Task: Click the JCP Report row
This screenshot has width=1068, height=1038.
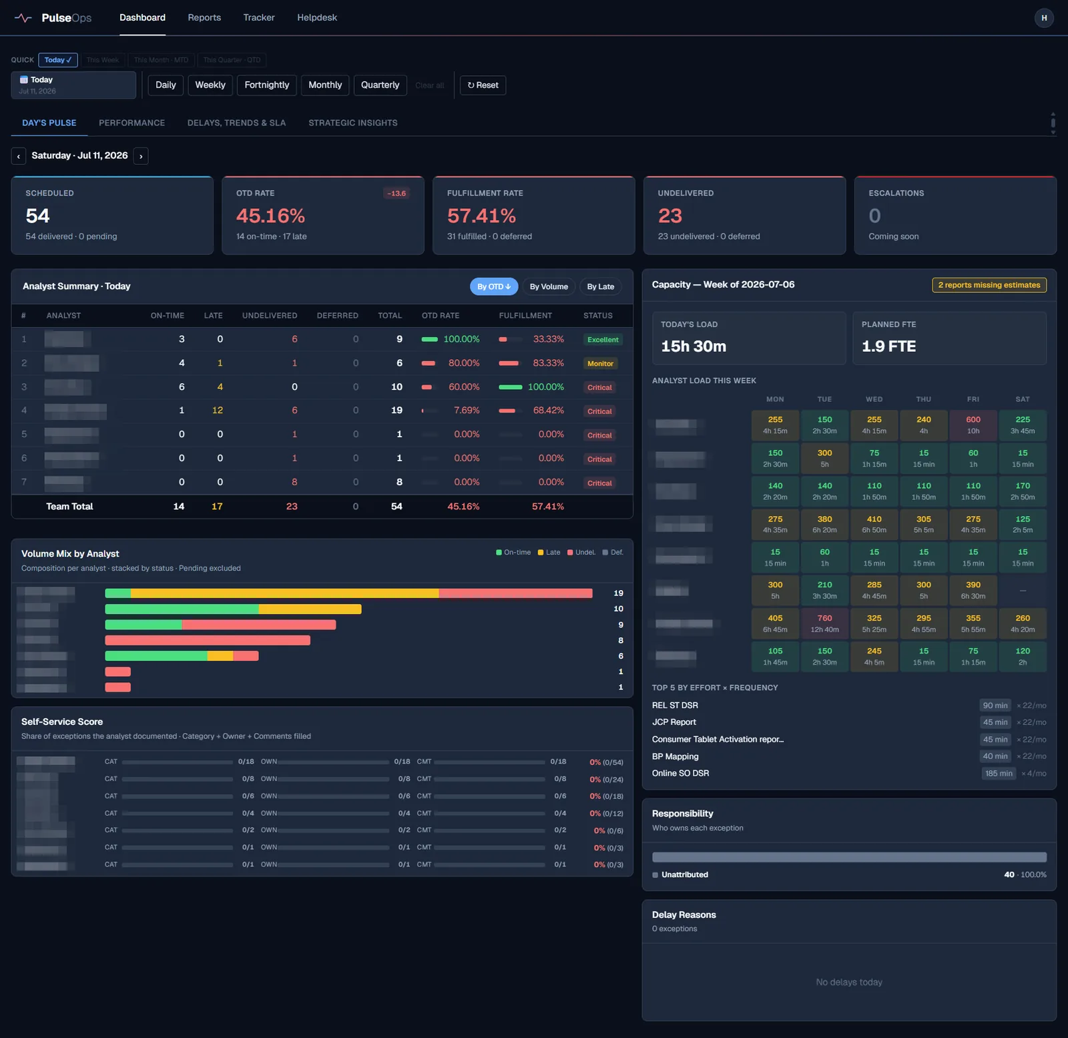Action: pyautogui.click(x=849, y=722)
